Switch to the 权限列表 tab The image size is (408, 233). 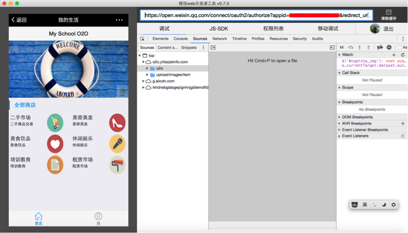(273, 29)
